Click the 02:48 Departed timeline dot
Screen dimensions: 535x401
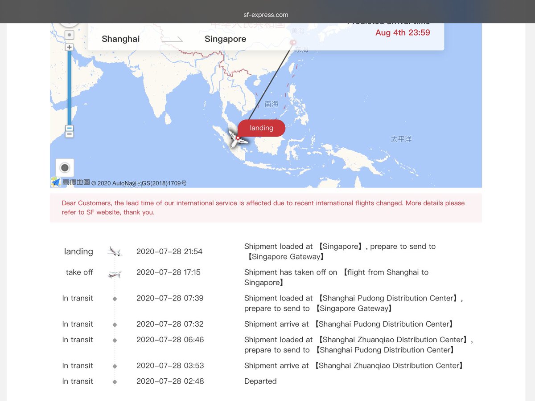pos(115,382)
